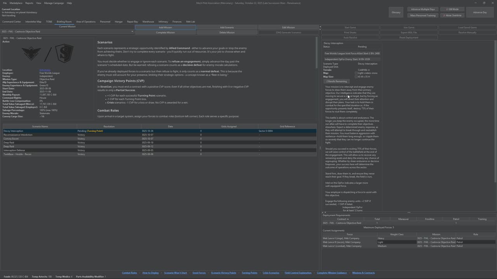Click the faction emblem logos image
This screenshot has height=279, width=497.
pyautogui.click(x=47, y=53)
